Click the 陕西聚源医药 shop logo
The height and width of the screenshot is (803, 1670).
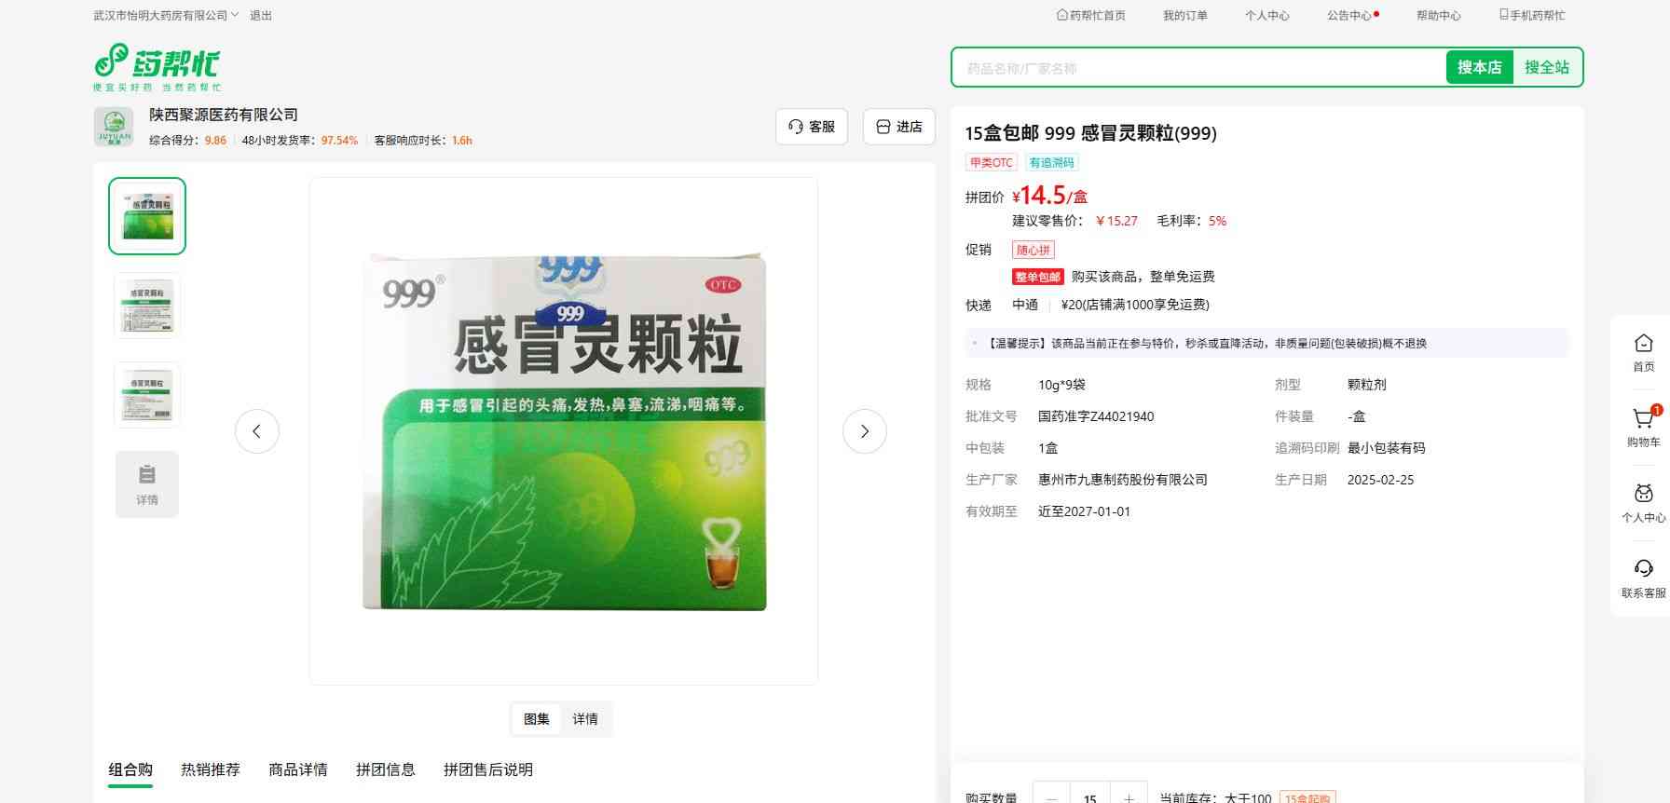(114, 127)
